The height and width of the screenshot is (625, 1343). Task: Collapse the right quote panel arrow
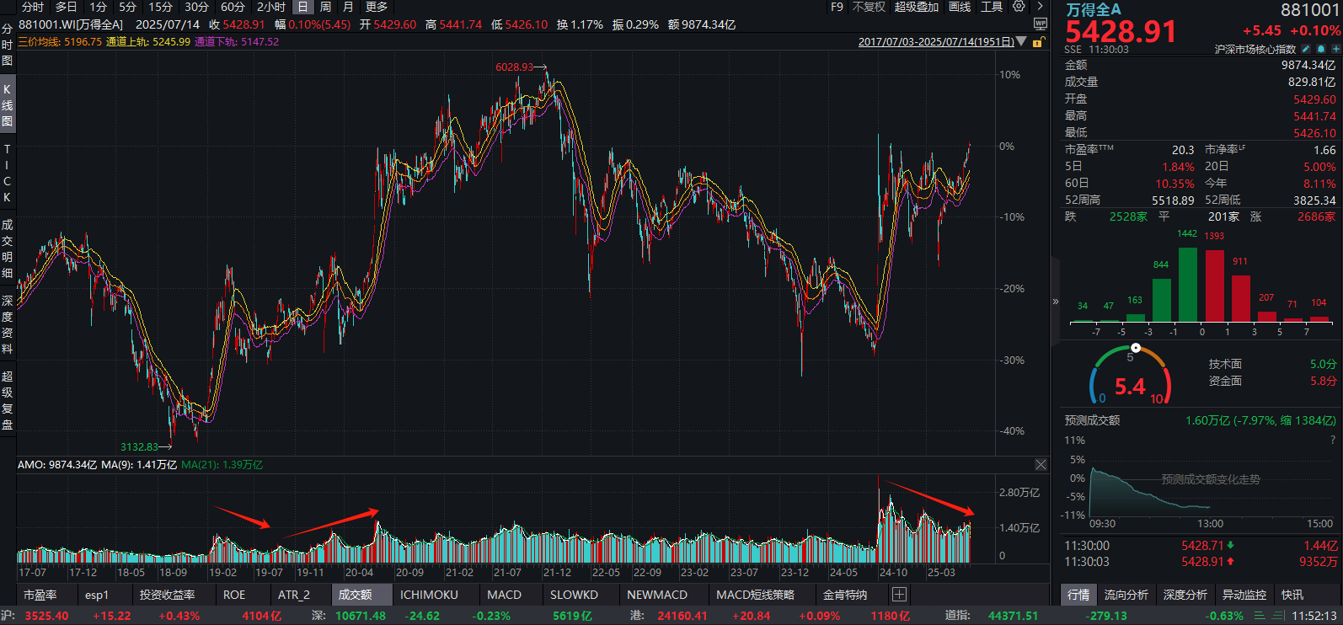click(x=1056, y=302)
